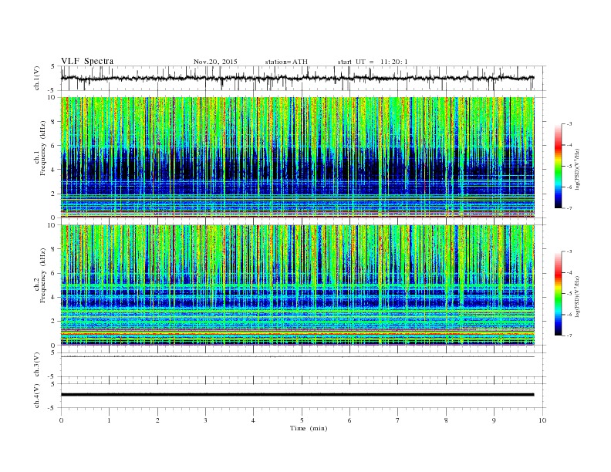Click time axis tick label "3"

(205, 420)
